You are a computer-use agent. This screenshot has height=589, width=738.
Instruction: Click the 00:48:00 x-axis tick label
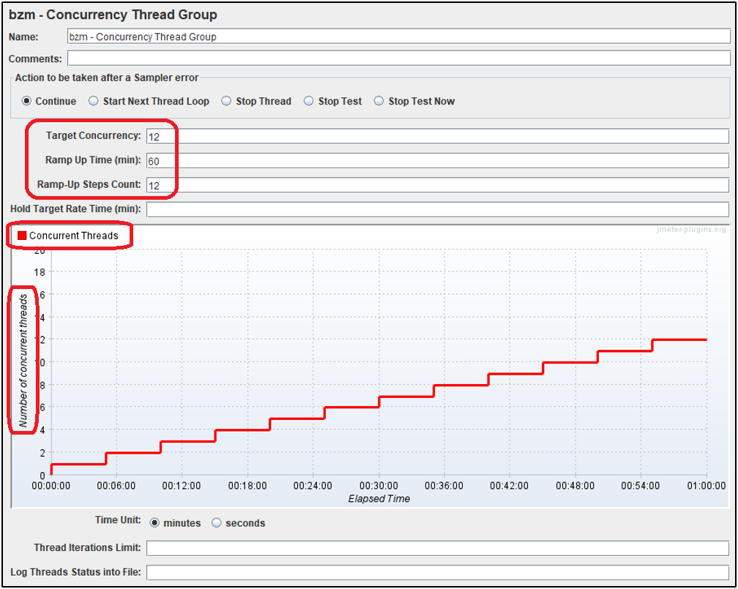pos(575,486)
